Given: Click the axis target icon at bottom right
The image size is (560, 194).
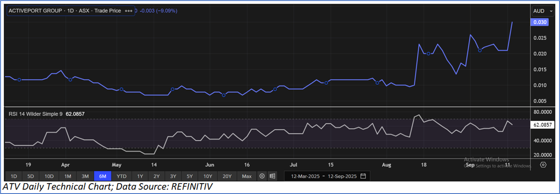Looking at the screenshot, I should pyautogui.click(x=543, y=165).
